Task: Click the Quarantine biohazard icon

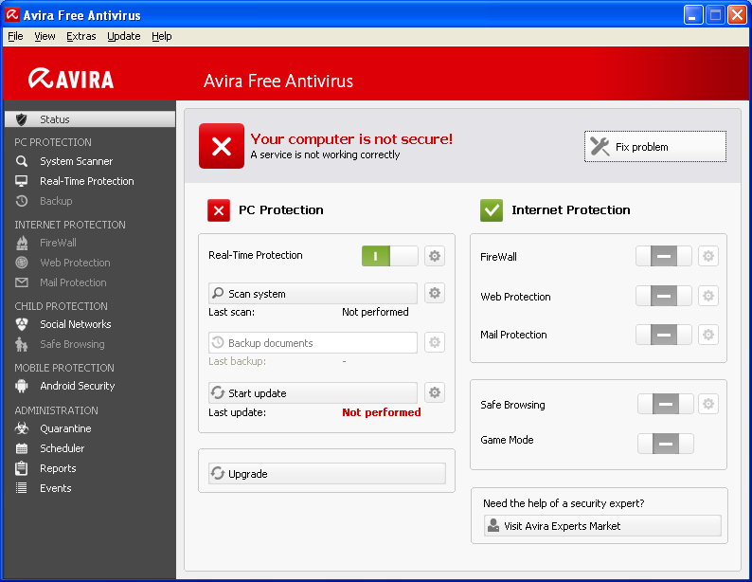Action: coord(22,428)
